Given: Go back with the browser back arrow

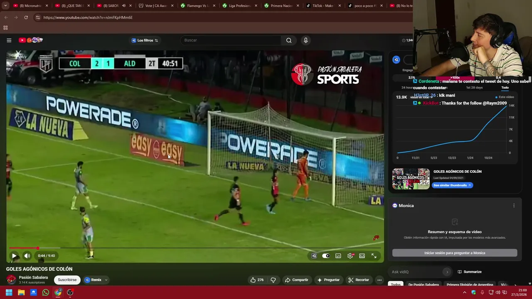Looking at the screenshot, I should click(6, 17).
